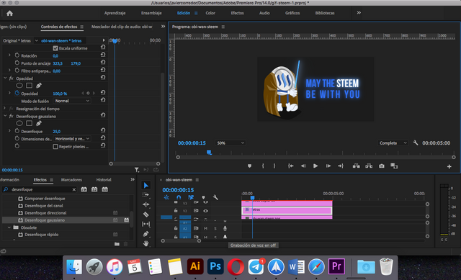The height and width of the screenshot is (280, 461).
Task: Open the Completa resolution dropdown
Action: coord(393,143)
